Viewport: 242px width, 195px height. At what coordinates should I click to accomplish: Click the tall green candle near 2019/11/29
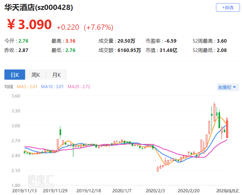pyautogui.click(x=60, y=132)
